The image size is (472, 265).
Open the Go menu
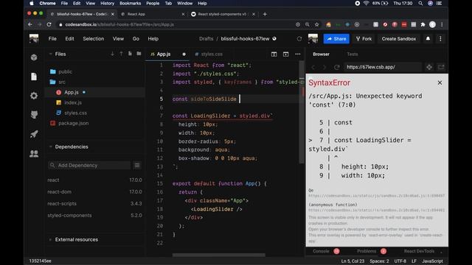[x=136, y=39]
